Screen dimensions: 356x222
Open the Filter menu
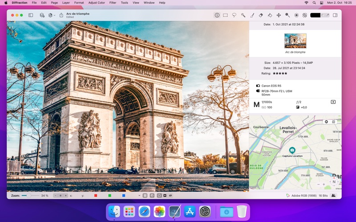coord(113,3)
